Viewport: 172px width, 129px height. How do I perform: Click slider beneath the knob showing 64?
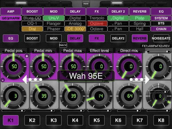pyautogui.click(x=129, y=111)
